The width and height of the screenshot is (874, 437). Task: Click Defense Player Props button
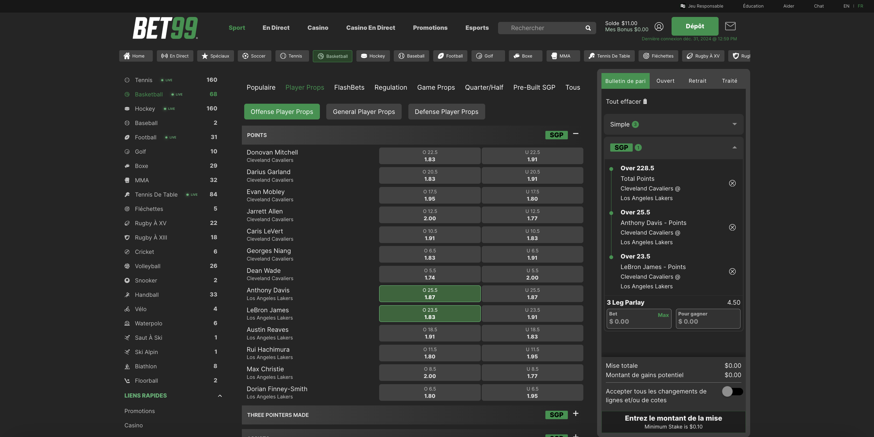coord(447,112)
